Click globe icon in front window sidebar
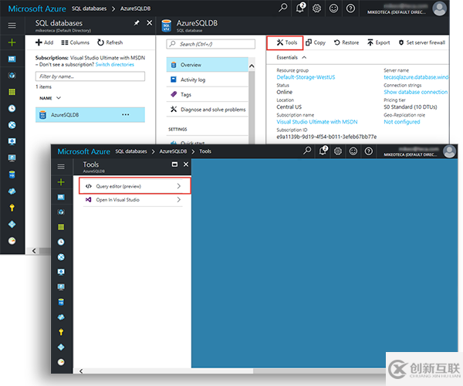This screenshot has width=463, height=386. tap(61, 257)
